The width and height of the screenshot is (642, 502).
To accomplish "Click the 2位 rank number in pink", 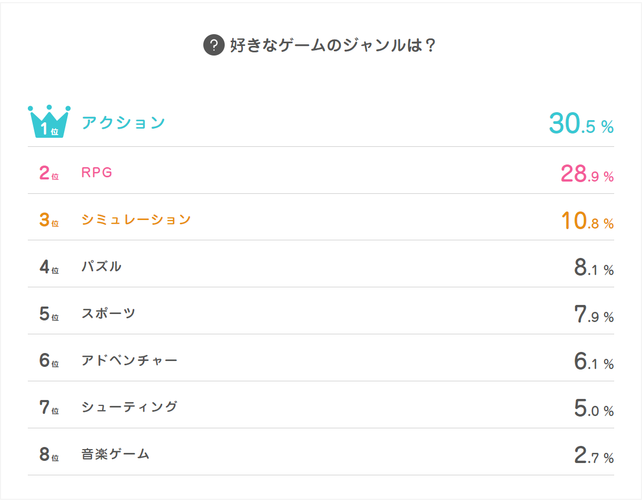I will [49, 173].
